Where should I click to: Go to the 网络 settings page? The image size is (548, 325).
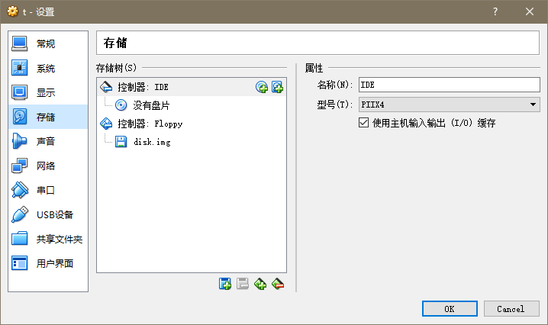point(46,166)
